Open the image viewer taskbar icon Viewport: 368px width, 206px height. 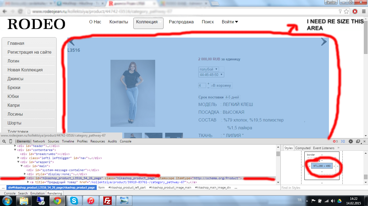124,200
